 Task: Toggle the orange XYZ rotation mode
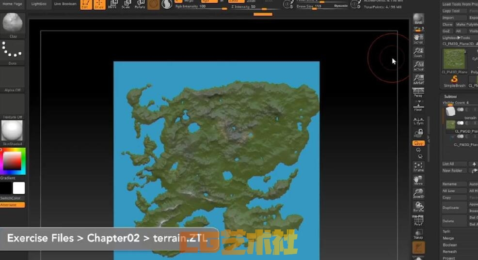coord(418,143)
